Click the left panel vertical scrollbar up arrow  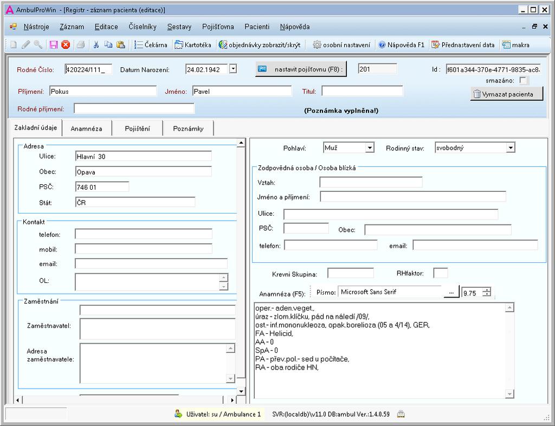click(241, 143)
